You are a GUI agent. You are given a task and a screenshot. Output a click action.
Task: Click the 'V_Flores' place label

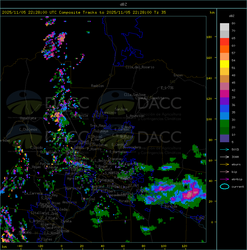[x=45, y=239]
